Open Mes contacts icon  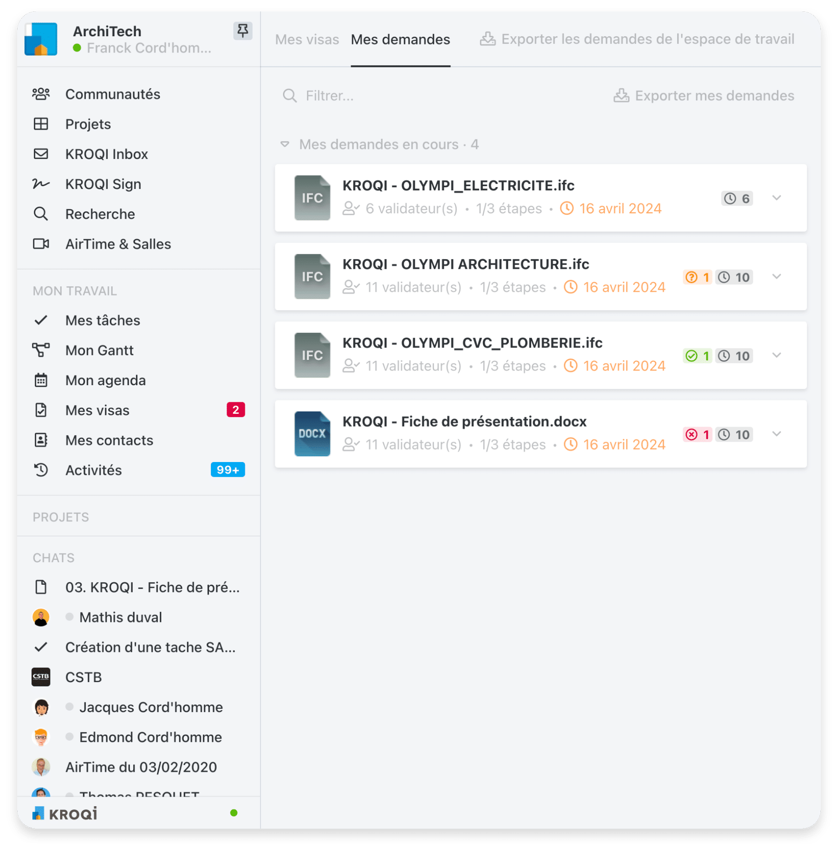[41, 440]
